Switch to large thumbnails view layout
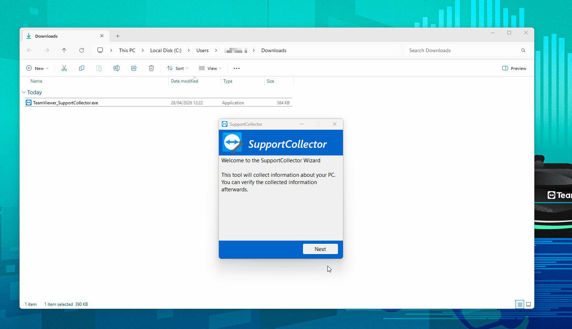The height and width of the screenshot is (329, 572). click(528, 304)
